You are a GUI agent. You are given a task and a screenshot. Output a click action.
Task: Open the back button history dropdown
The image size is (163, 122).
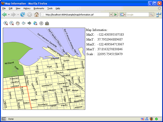9,15
